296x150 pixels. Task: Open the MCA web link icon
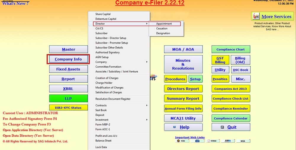(243, 141)
